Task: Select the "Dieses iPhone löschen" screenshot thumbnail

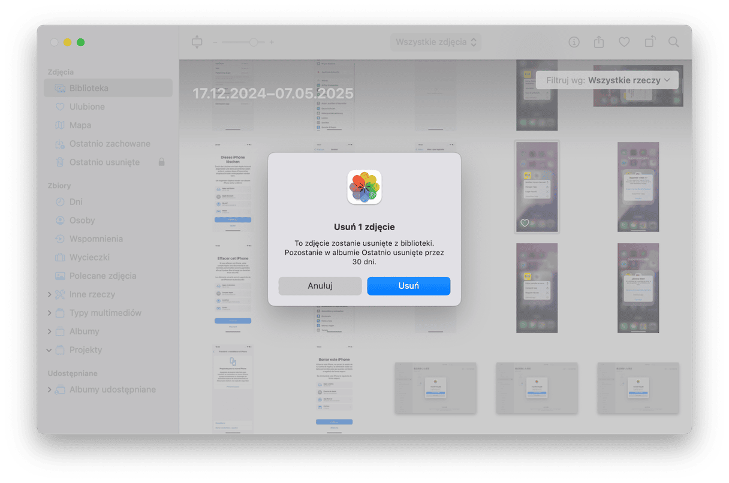Action: click(233, 187)
